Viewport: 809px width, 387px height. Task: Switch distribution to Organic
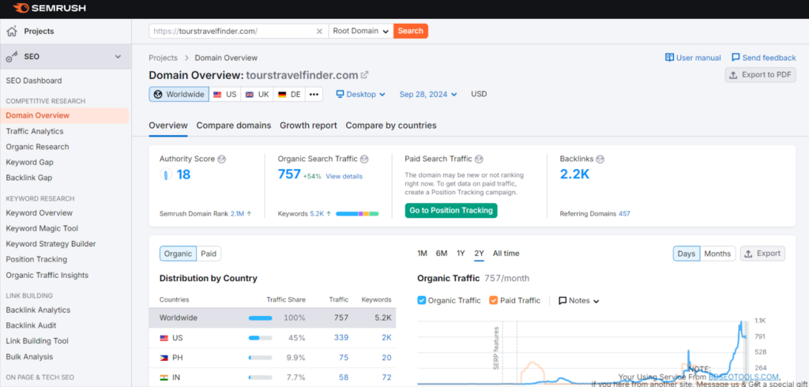click(x=178, y=254)
